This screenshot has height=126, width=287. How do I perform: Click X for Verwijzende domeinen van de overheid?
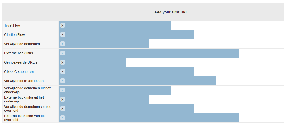coord(63,109)
